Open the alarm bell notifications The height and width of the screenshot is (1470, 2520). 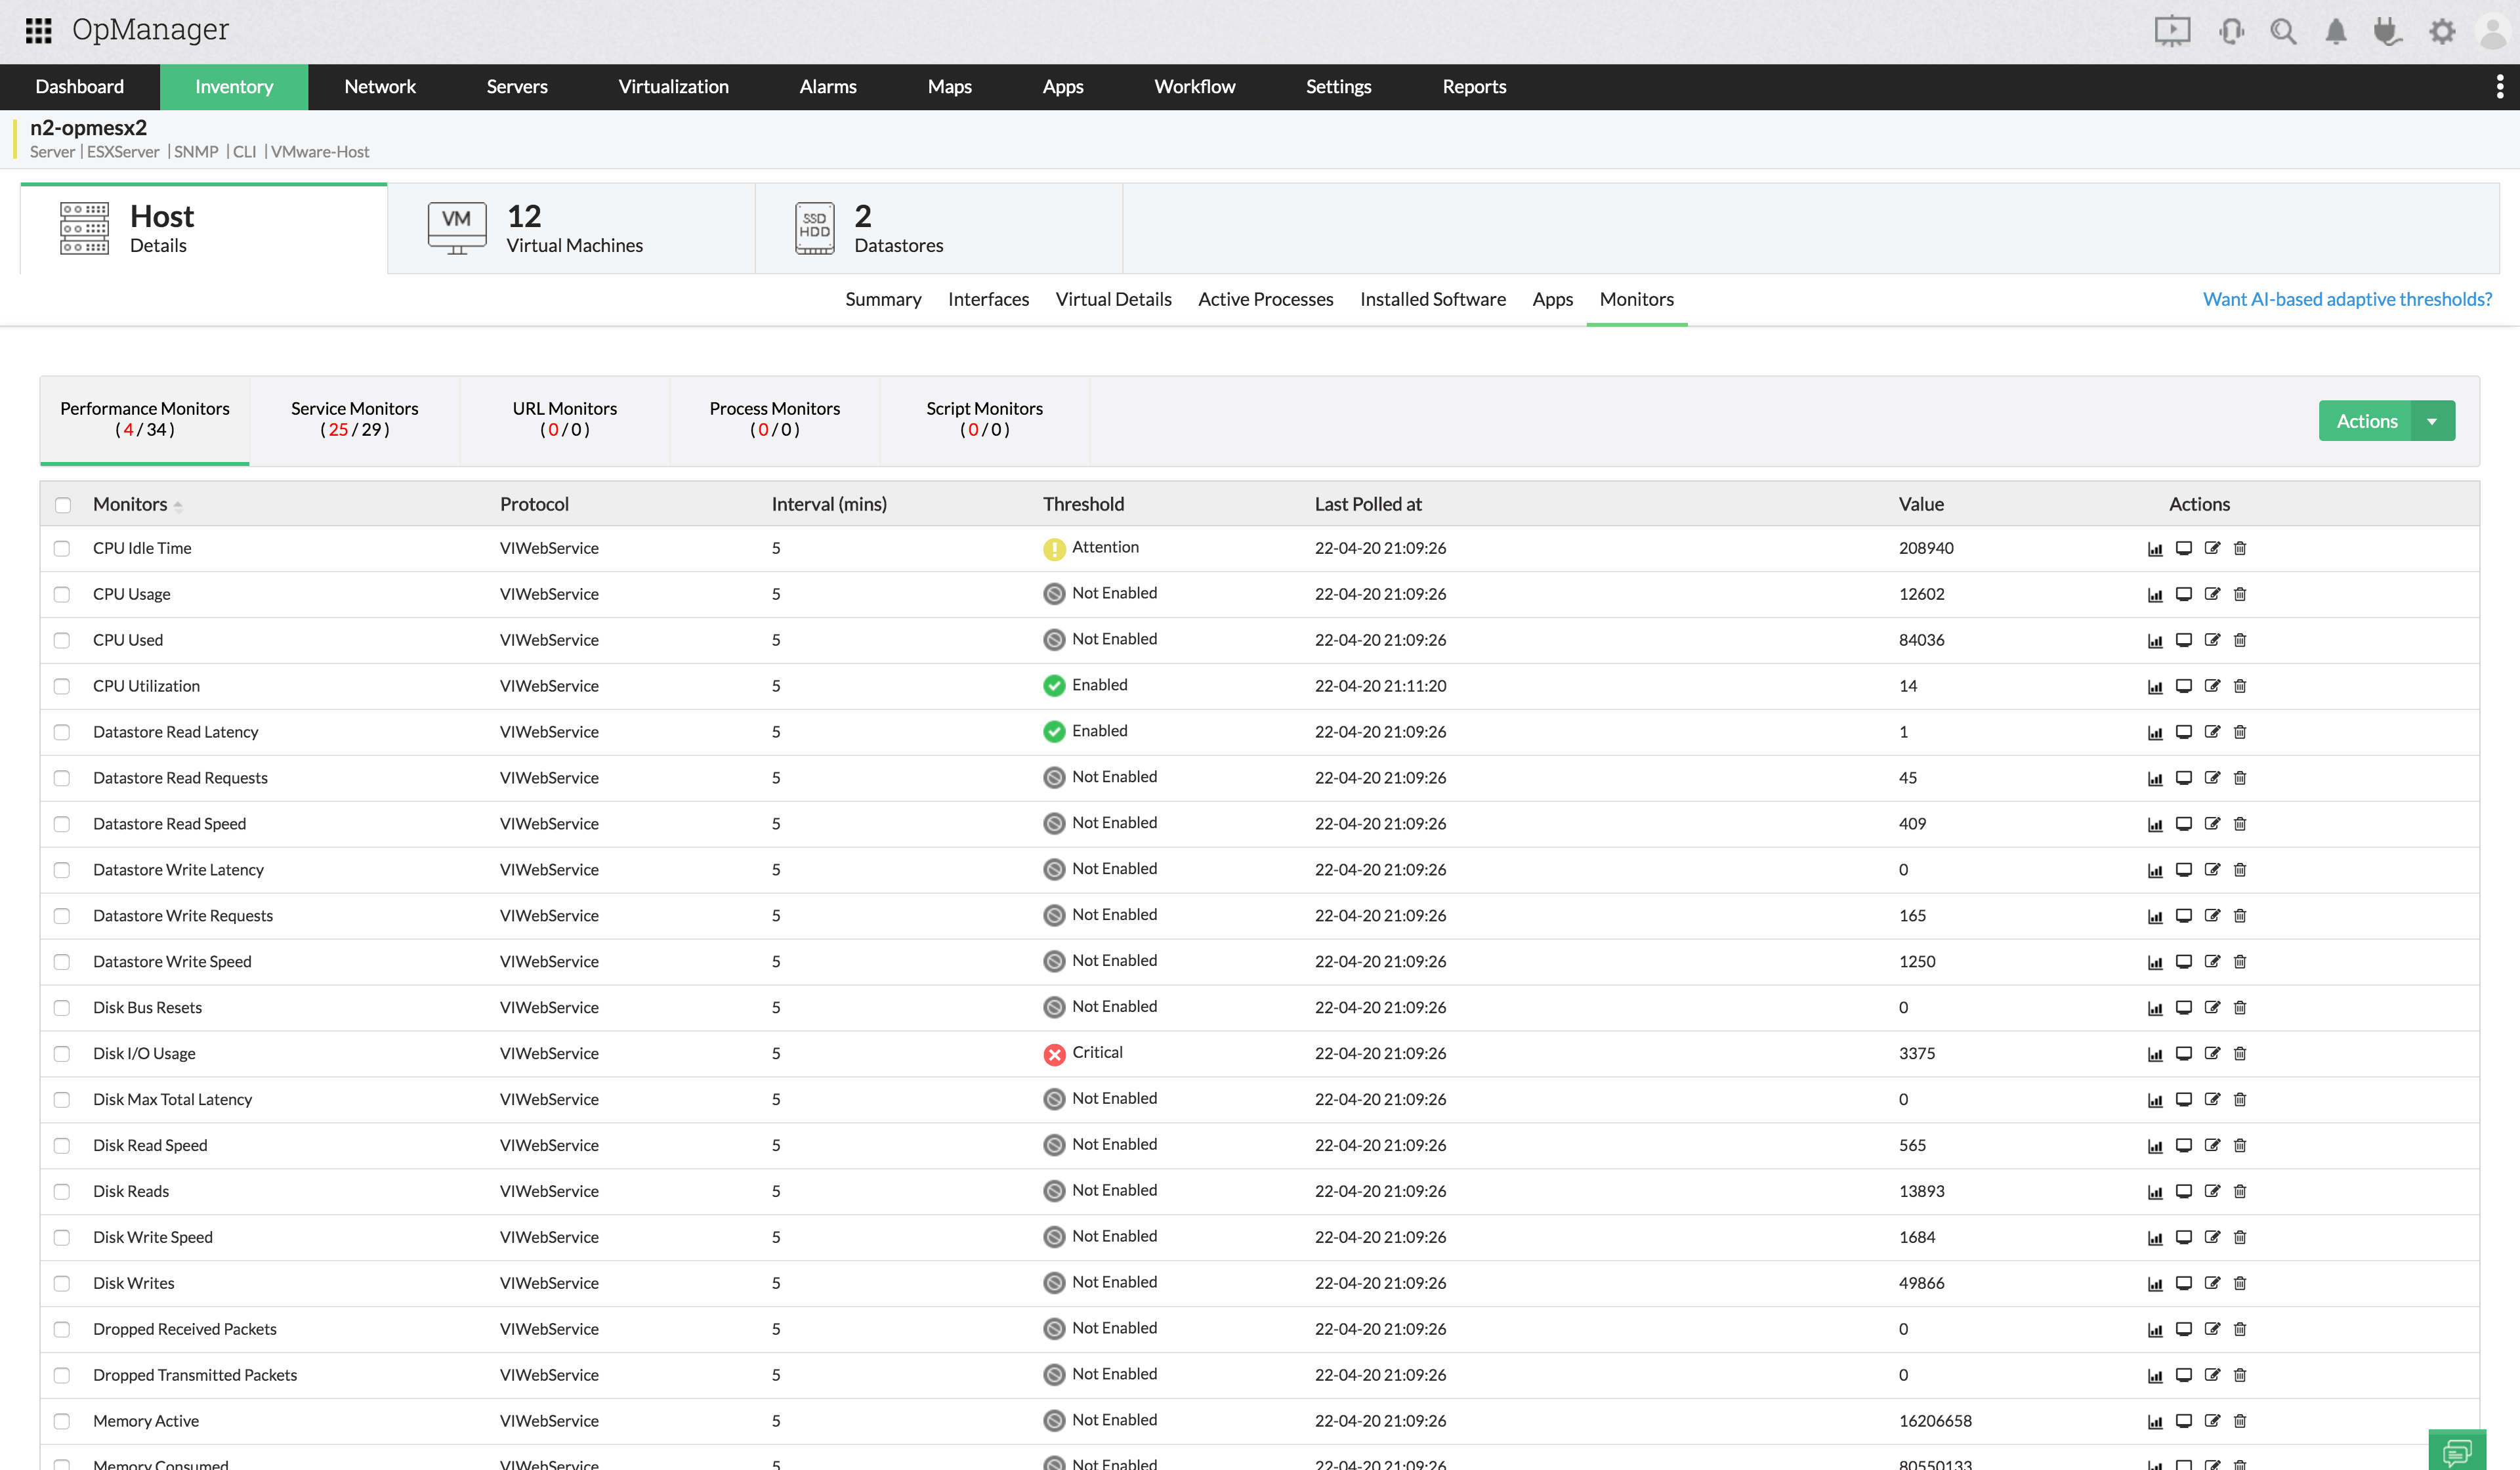(x=2335, y=31)
